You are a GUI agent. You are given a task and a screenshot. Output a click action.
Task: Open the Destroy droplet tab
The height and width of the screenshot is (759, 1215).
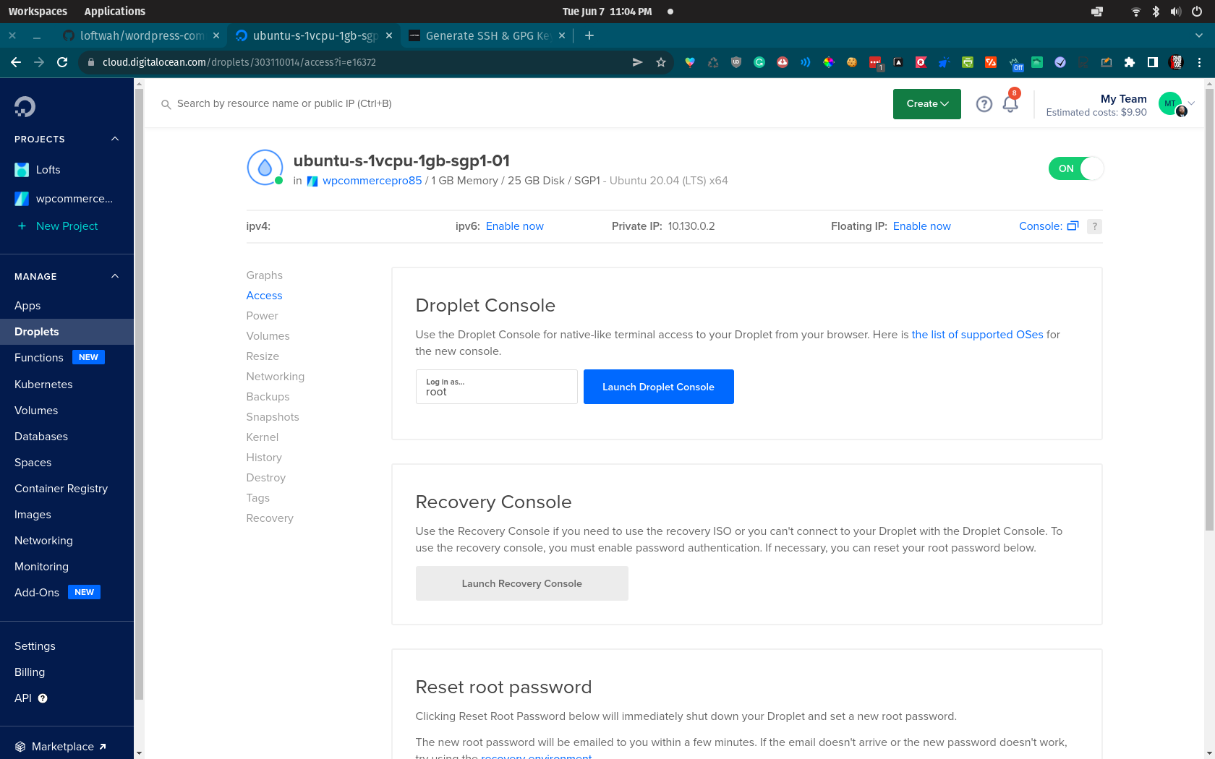click(265, 478)
